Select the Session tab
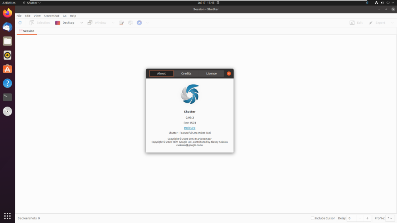397x223 pixels. pos(27,31)
